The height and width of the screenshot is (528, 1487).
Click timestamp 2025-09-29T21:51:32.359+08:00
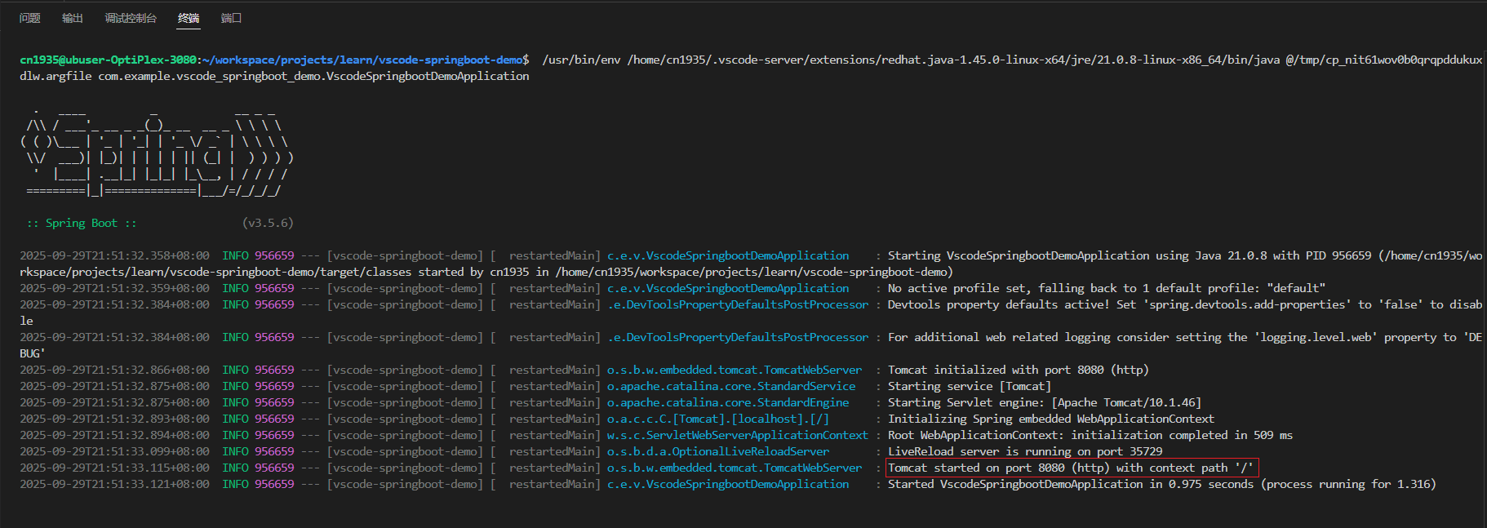coord(114,288)
